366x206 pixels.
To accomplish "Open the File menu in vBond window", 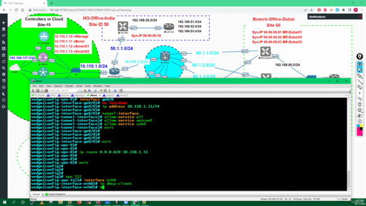I will point(34,86).
